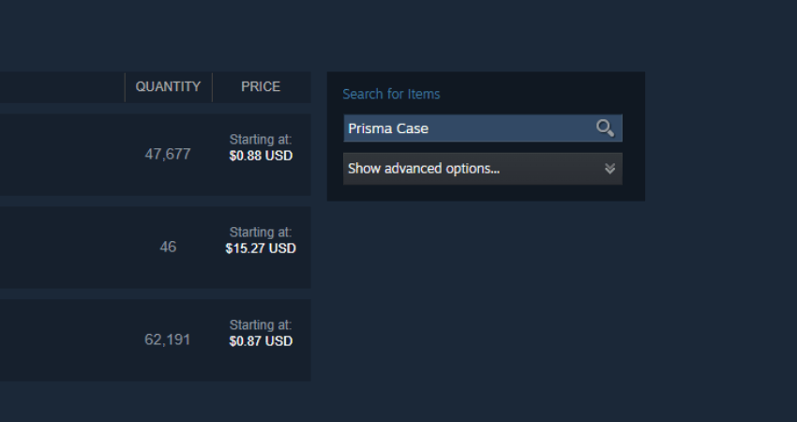797x422 pixels.
Task: Click Starting at label above $0.87 USD
Action: [x=261, y=324]
